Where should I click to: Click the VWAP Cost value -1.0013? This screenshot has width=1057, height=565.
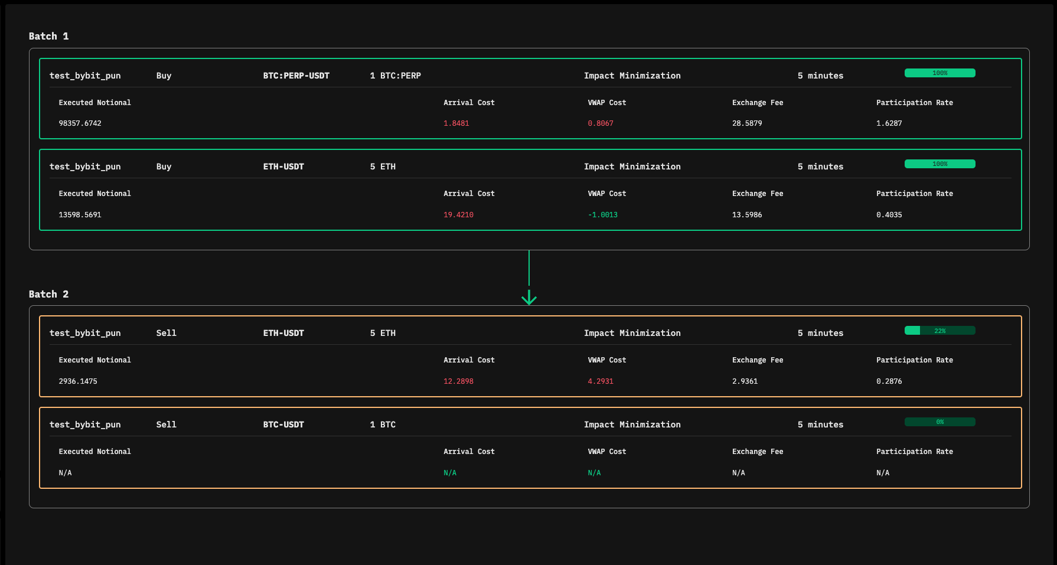[x=602, y=215]
